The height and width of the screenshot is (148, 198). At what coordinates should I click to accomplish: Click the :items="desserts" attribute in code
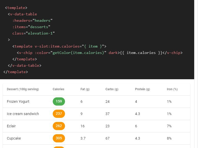31,27
